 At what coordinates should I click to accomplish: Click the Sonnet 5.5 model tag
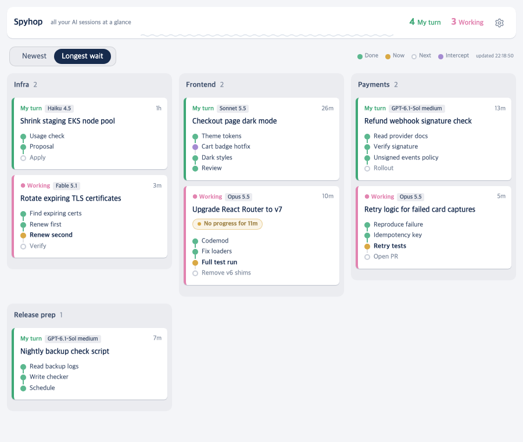232,108
